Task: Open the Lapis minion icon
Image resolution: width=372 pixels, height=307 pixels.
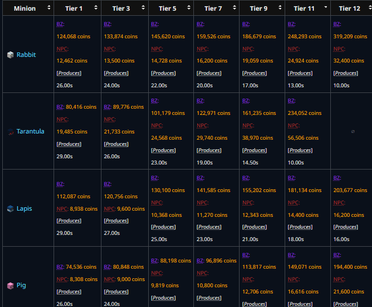Action: 11,208
